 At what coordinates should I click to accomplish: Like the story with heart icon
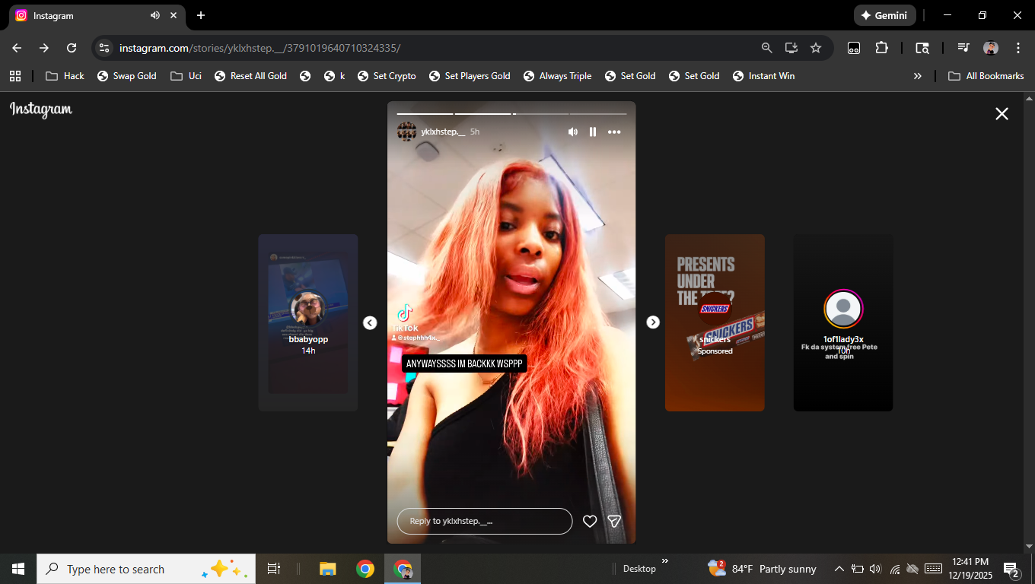click(x=590, y=521)
